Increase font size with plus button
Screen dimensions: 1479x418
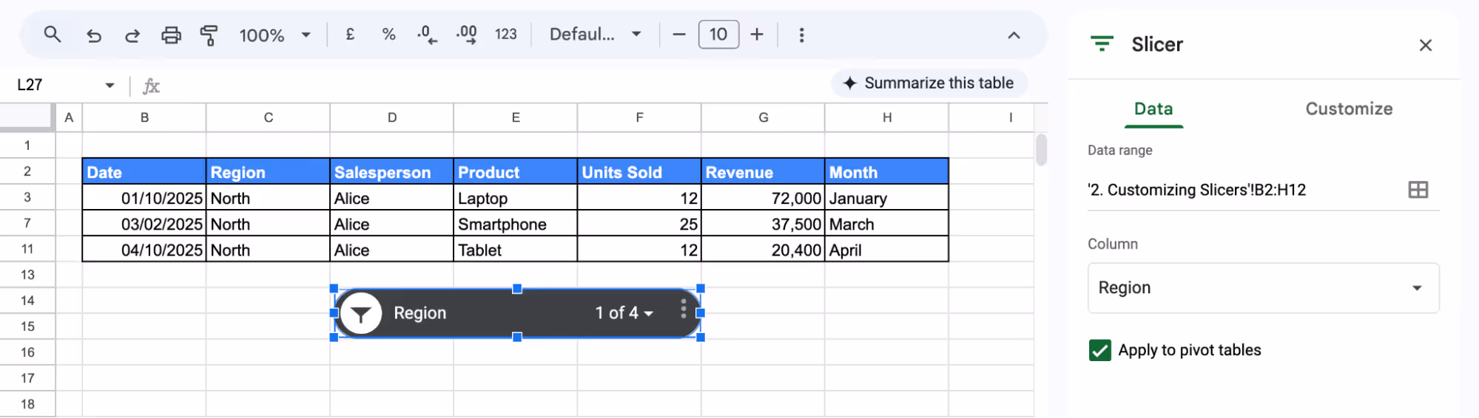757,35
